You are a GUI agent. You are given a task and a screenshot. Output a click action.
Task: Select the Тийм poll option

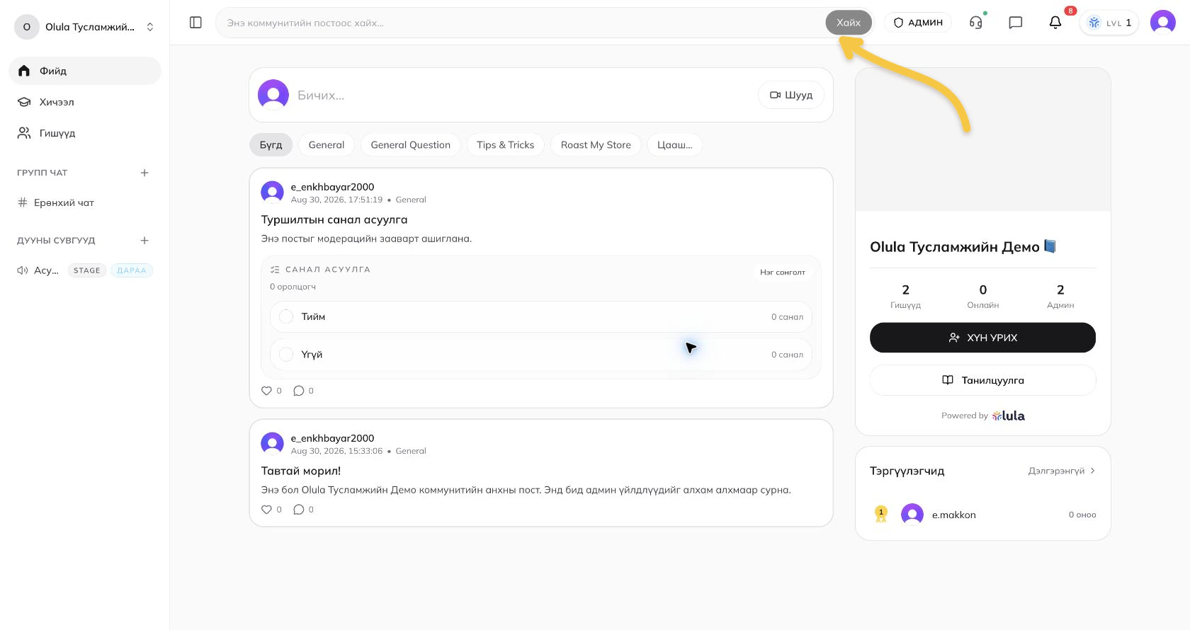click(x=541, y=317)
